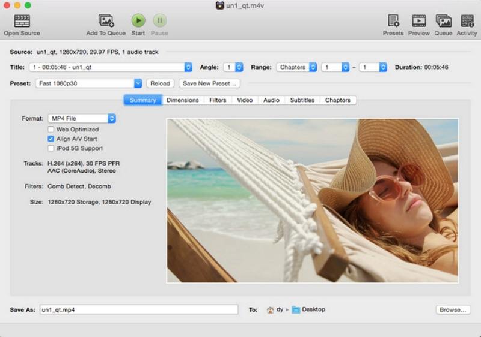Open the Range type Chapters dropdown

[296, 67]
